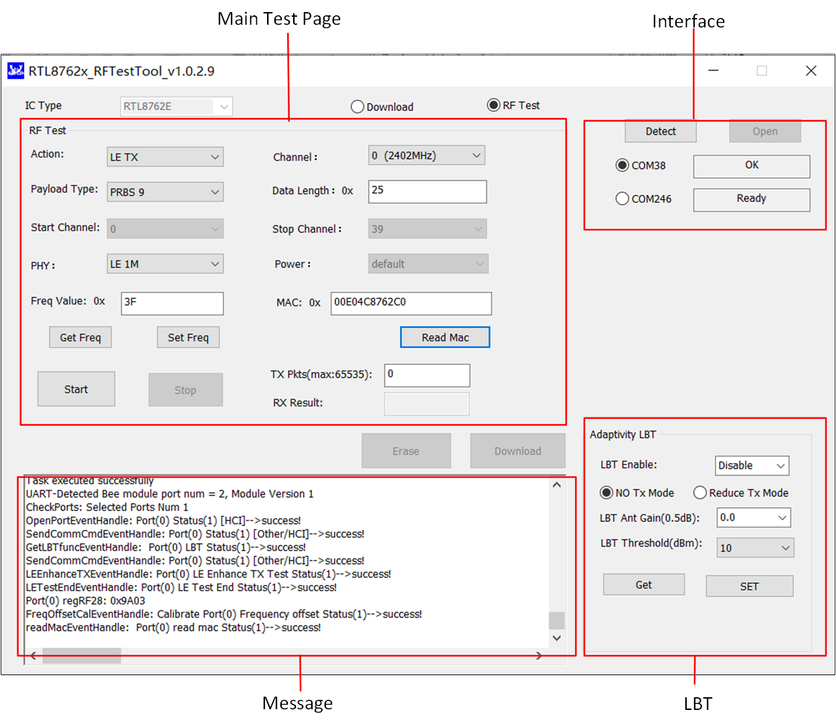Select the NO Tx Mode option
This screenshot has height=726, width=836.
(x=606, y=493)
